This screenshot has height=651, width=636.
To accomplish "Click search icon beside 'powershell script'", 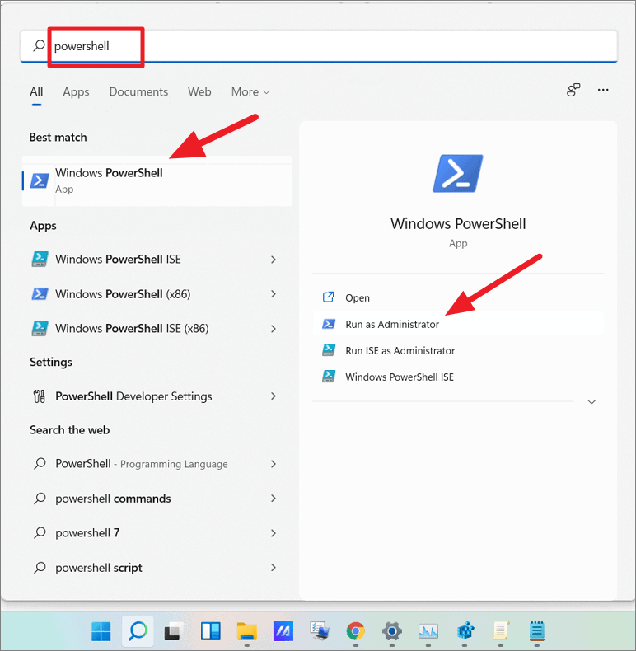I will point(40,567).
